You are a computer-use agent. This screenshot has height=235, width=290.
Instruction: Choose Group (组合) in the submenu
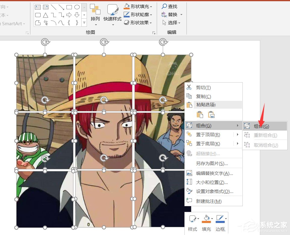(x=261, y=126)
